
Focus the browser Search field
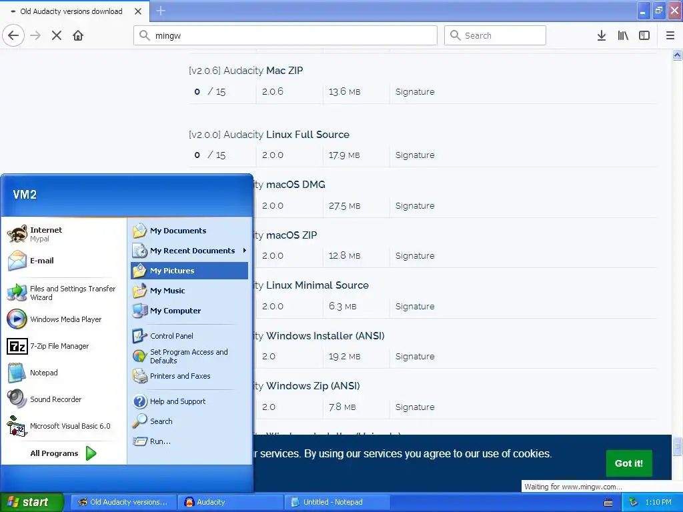click(495, 35)
